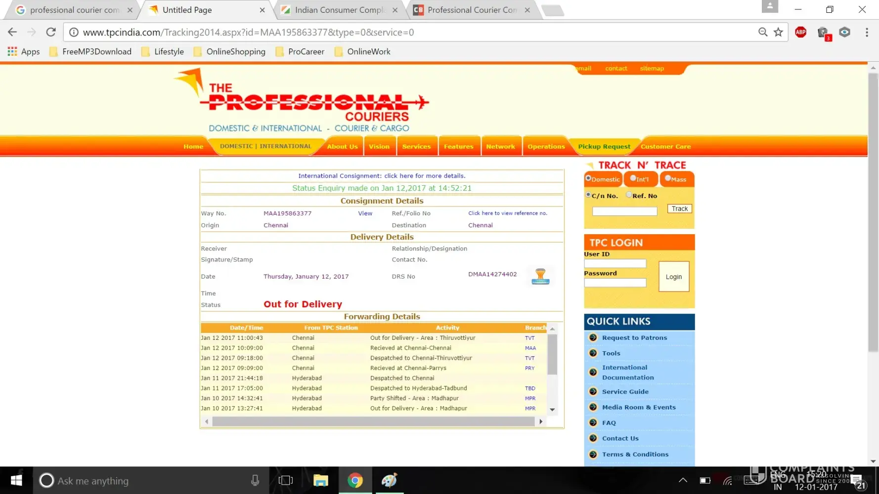The height and width of the screenshot is (494, 879).
Task: Open the Windows Start menu
Action: tap(16, 480)
